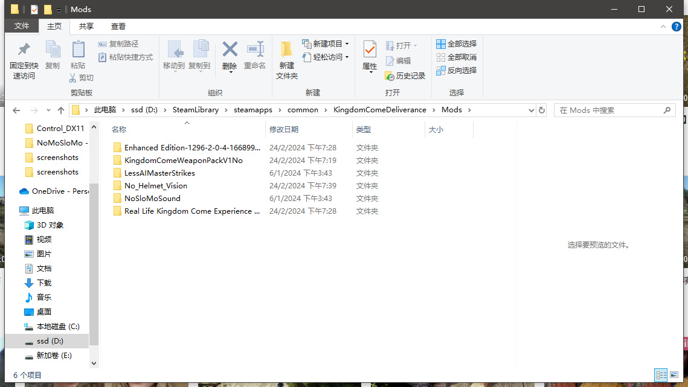The width and height of the screenshot is (688, 387).
Task: Click steamapps in the address path
Action: coord(252,110)
